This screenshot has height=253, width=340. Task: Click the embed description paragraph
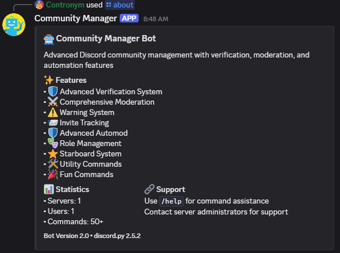pos(177,60)
